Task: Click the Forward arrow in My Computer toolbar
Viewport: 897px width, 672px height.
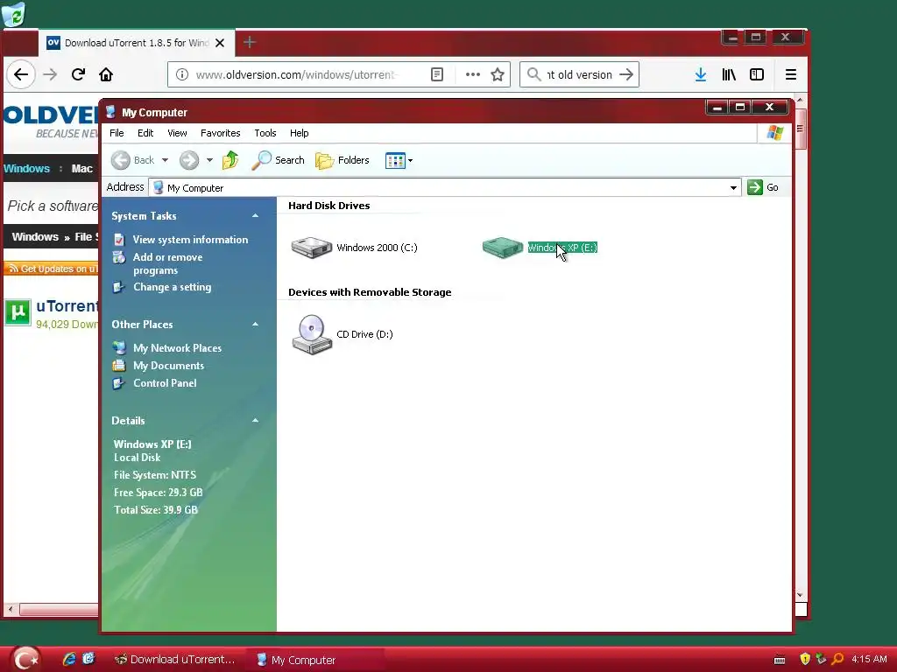Action: pos(189,161)
